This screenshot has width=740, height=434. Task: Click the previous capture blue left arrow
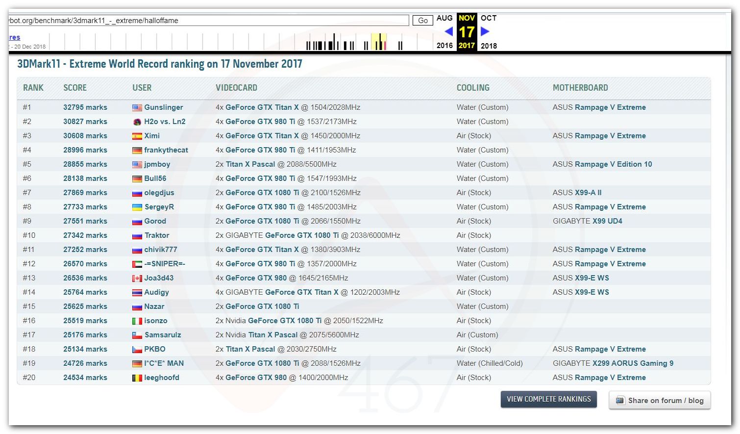448,31
